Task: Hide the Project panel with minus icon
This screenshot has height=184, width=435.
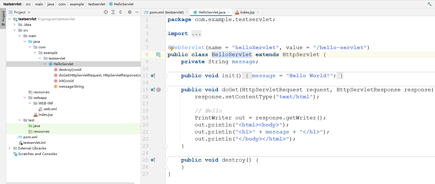Action: pyautogui.click(x=137, y=12)
